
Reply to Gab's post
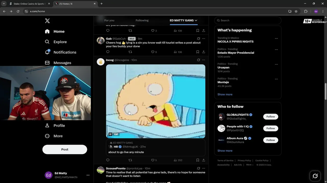(x=108, y=52)
